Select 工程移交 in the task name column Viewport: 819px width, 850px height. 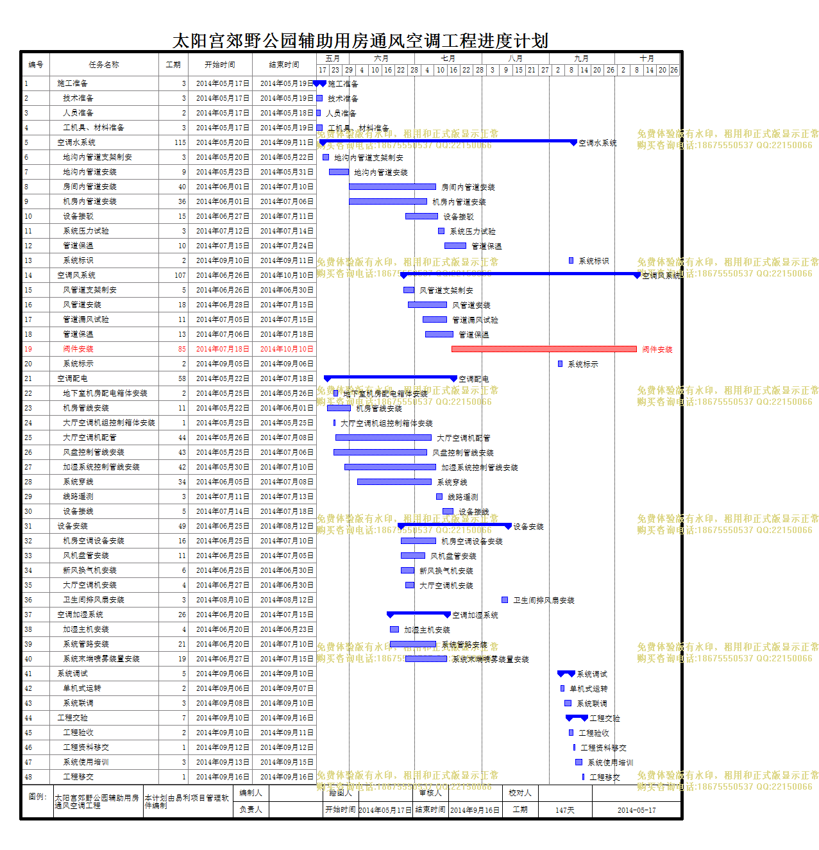click(78, 777)
